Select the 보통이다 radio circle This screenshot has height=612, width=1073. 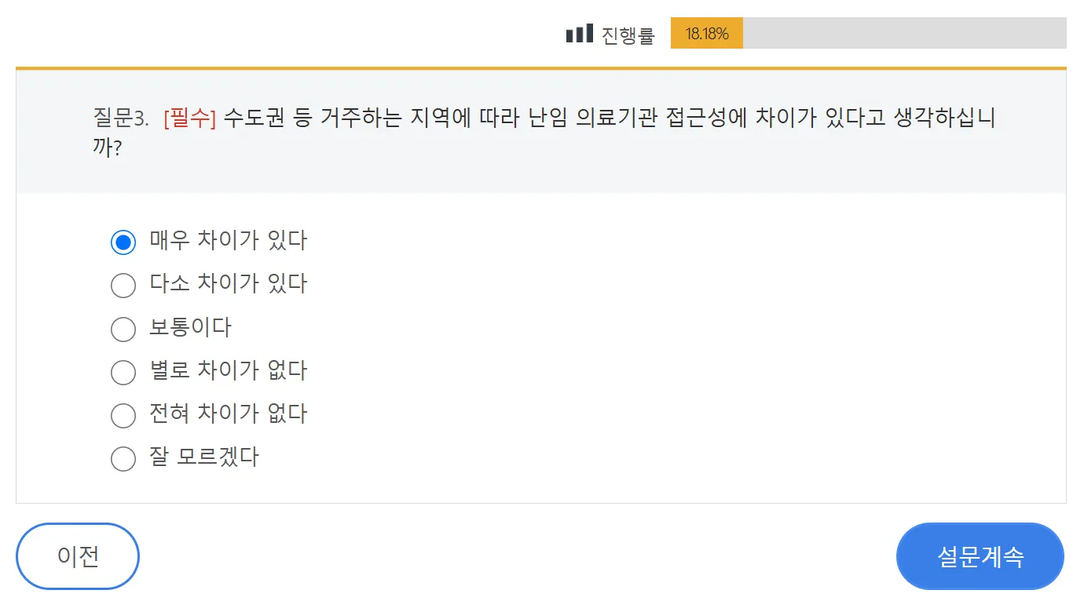pyautogui.click(x=123, y=329)
